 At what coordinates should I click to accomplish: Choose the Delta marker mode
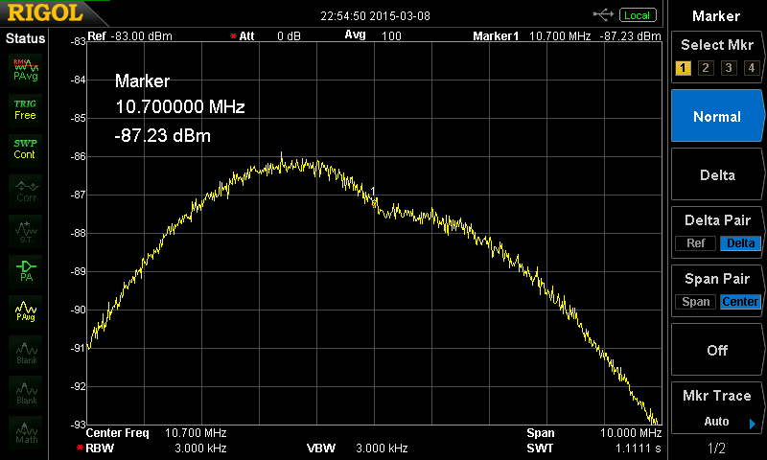pos(716,174)
